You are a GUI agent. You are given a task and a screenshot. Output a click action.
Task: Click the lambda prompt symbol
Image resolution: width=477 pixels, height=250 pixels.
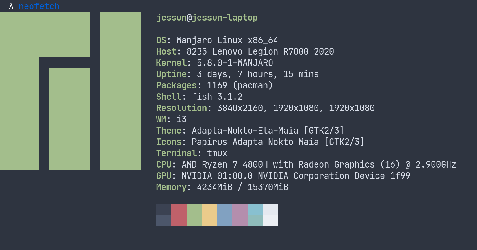11,6
